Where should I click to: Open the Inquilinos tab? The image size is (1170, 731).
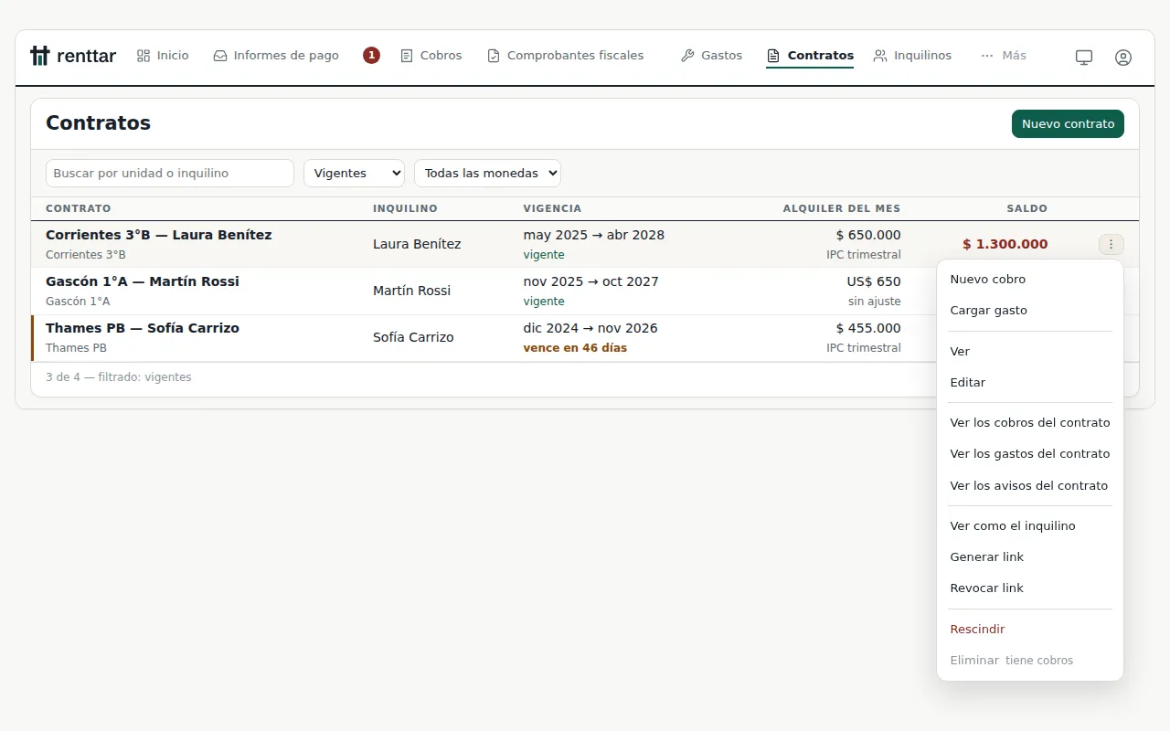click(912, 56)
